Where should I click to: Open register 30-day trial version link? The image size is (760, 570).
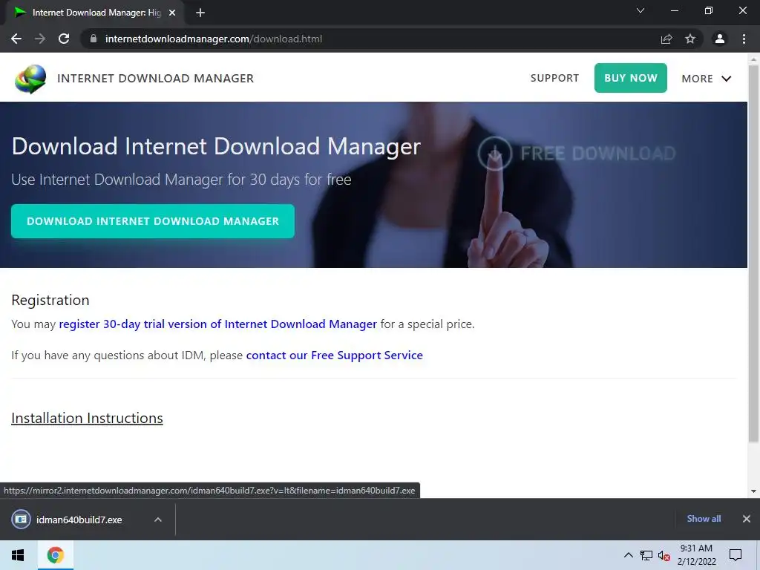[217, 324]
